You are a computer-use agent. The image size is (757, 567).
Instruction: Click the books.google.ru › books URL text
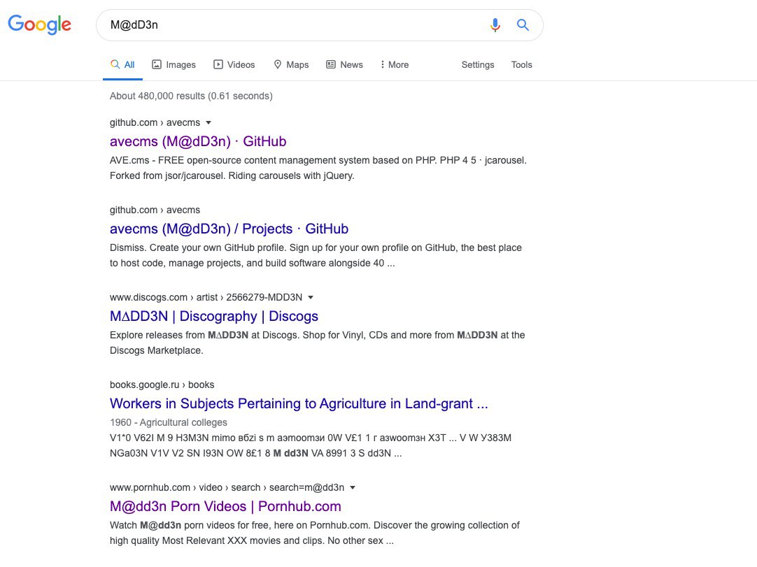(162, 385)
